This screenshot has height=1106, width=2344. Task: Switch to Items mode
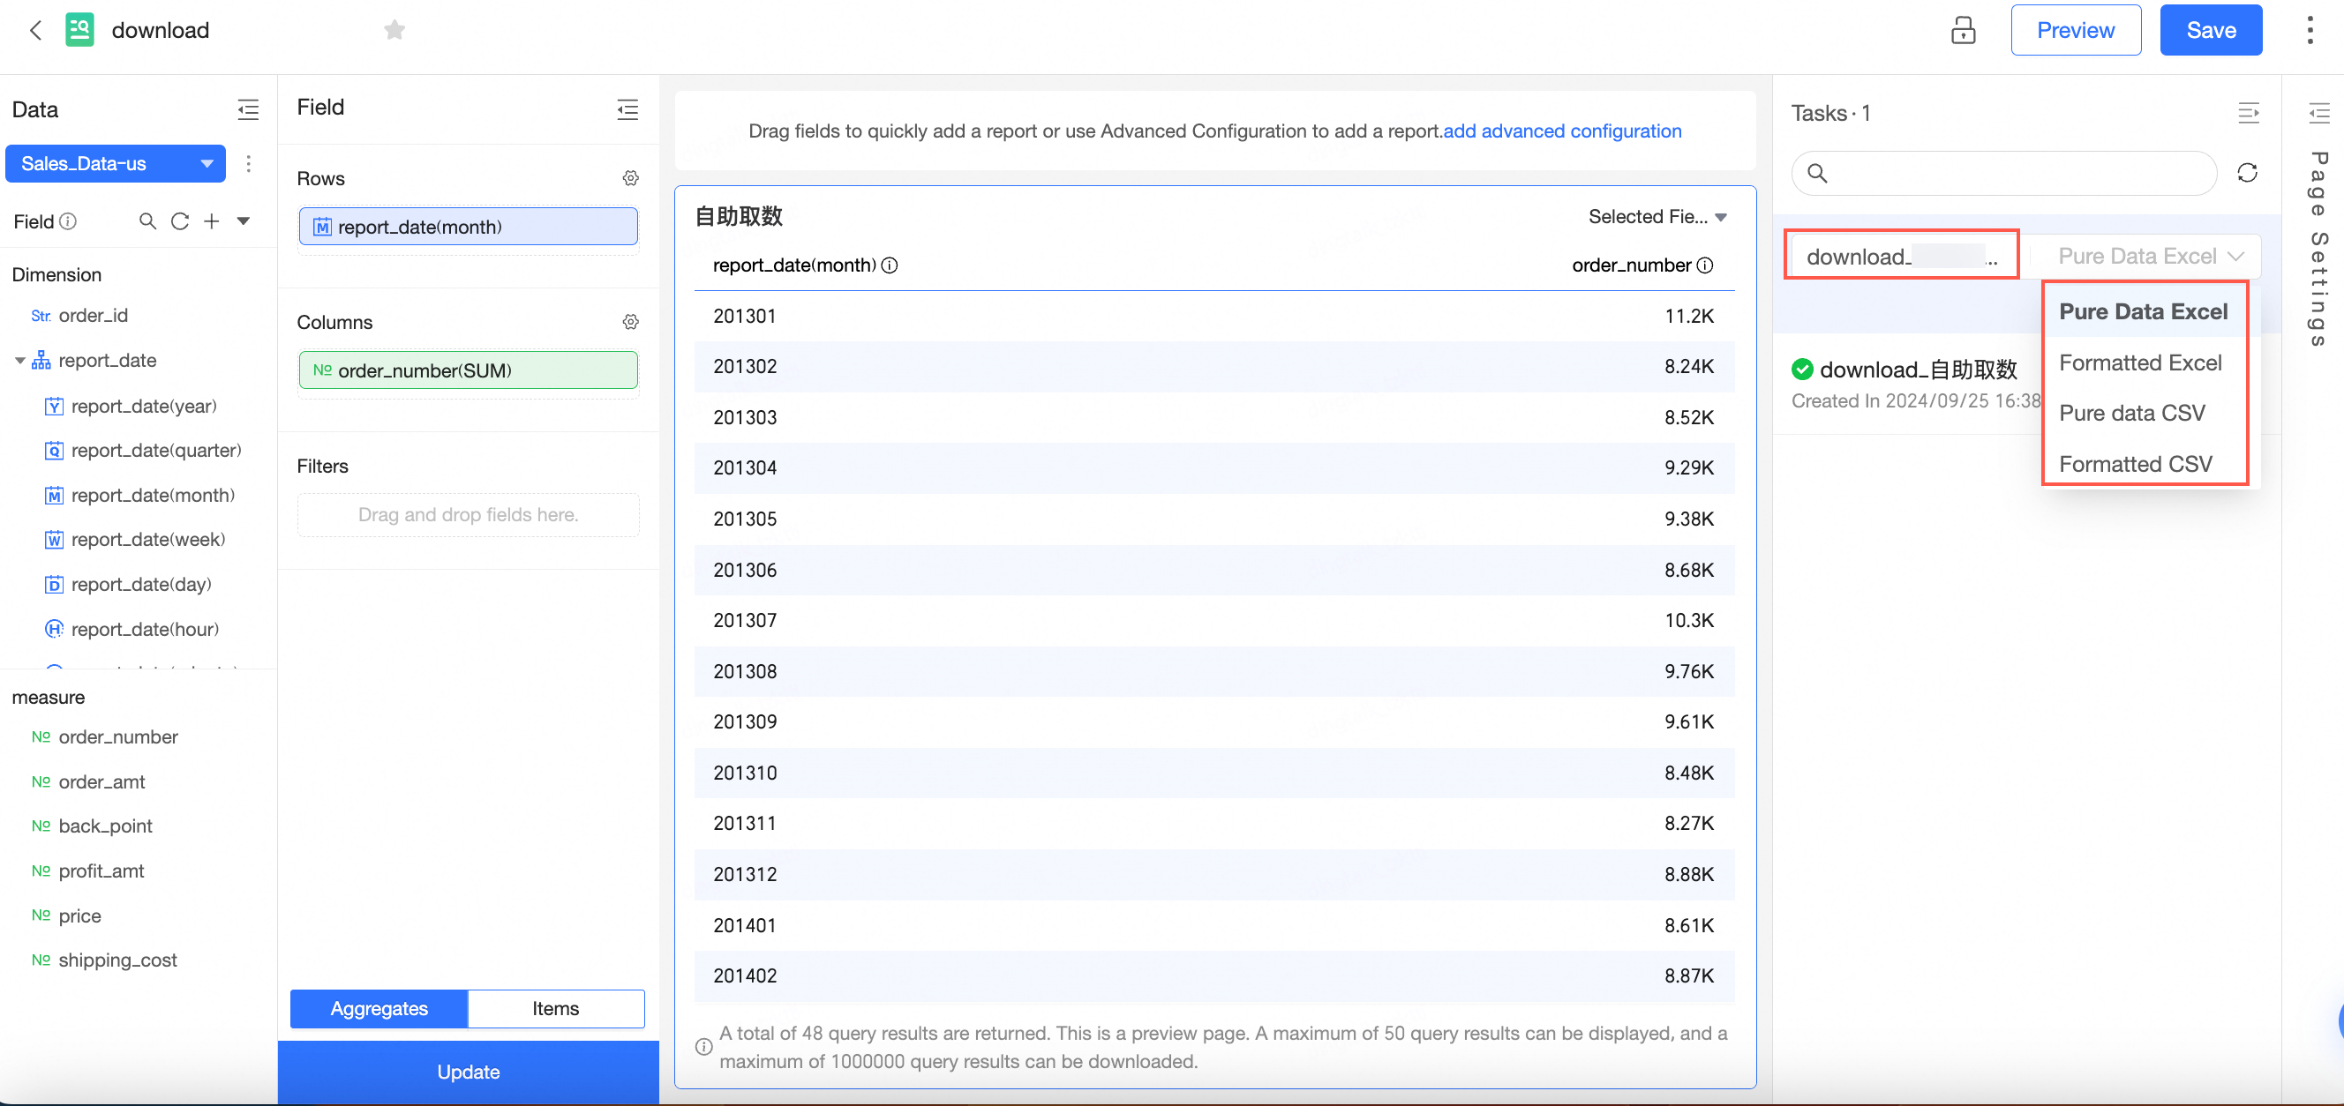(555, 1009)
